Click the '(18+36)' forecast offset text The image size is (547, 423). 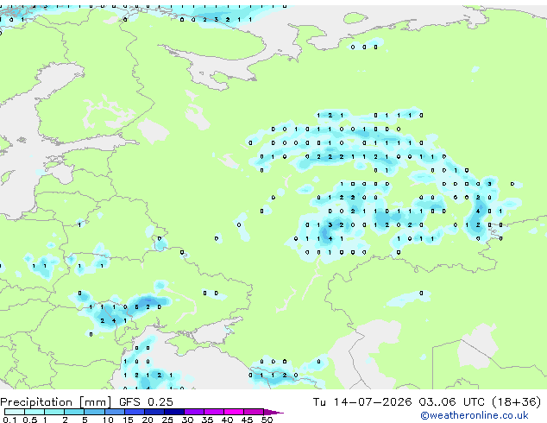516,402
